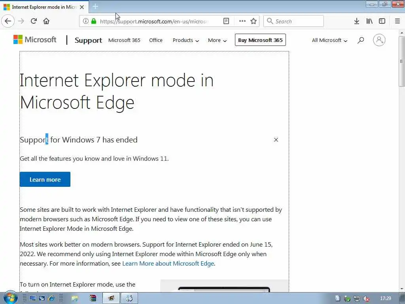The height and width of the screenshot is (304, 405).
Task: Go back to the previous page
Action: point(8,21)
